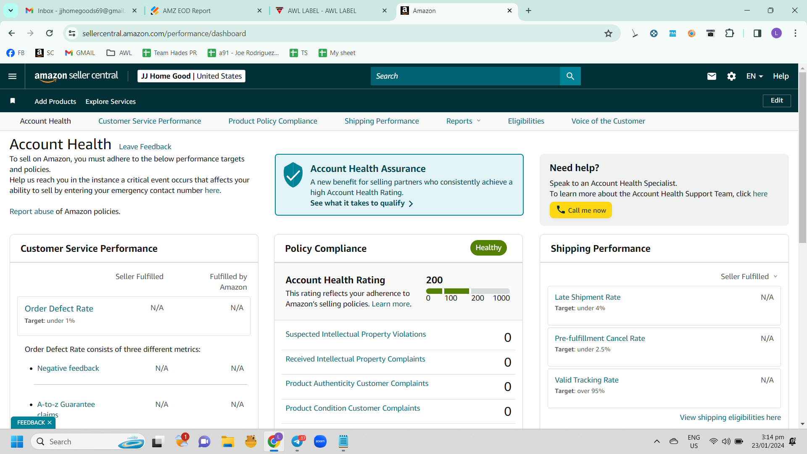
Task: Open the Team Hades PR bookmark
Action: click(x=170, y=53)
